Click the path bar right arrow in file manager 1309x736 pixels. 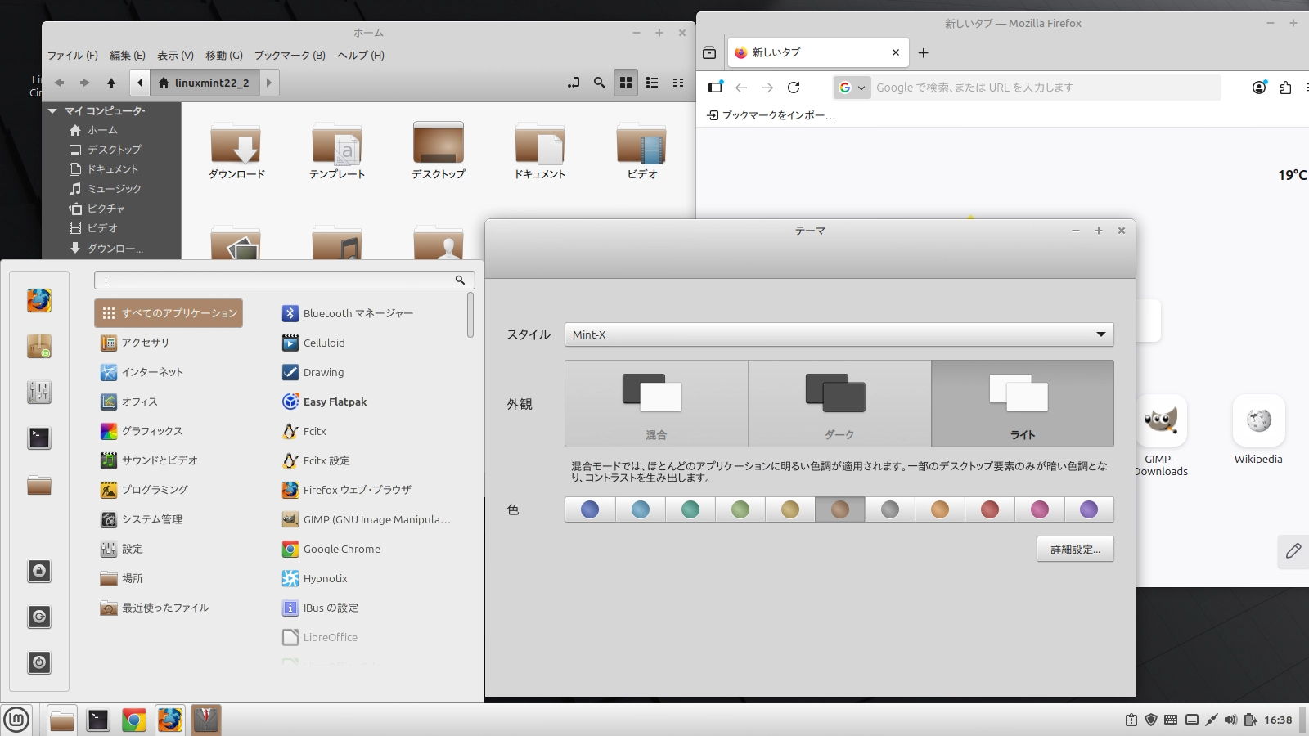click(x=269, y=83)
